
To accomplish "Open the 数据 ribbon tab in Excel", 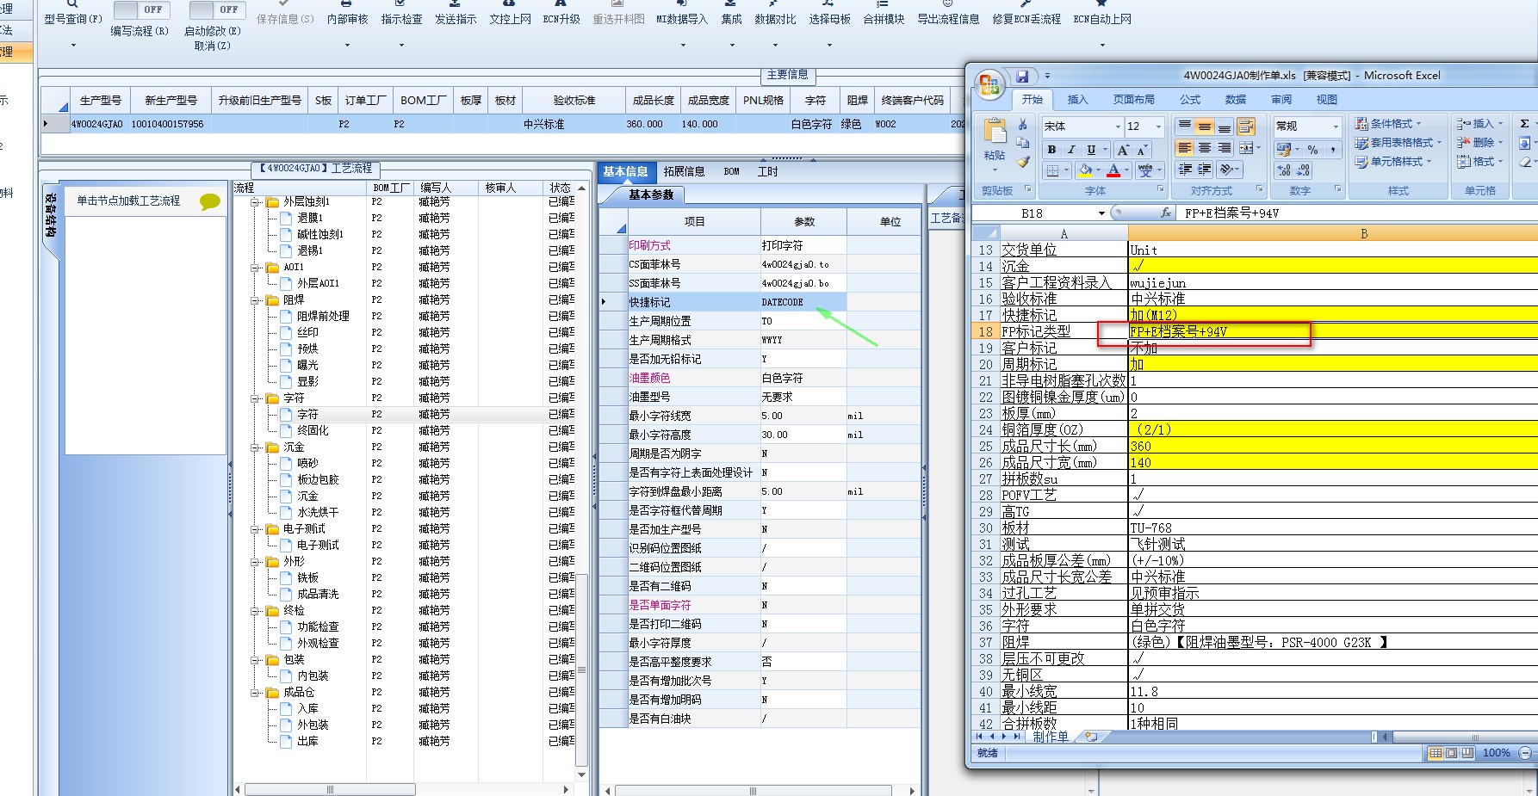I will 1236,100.
